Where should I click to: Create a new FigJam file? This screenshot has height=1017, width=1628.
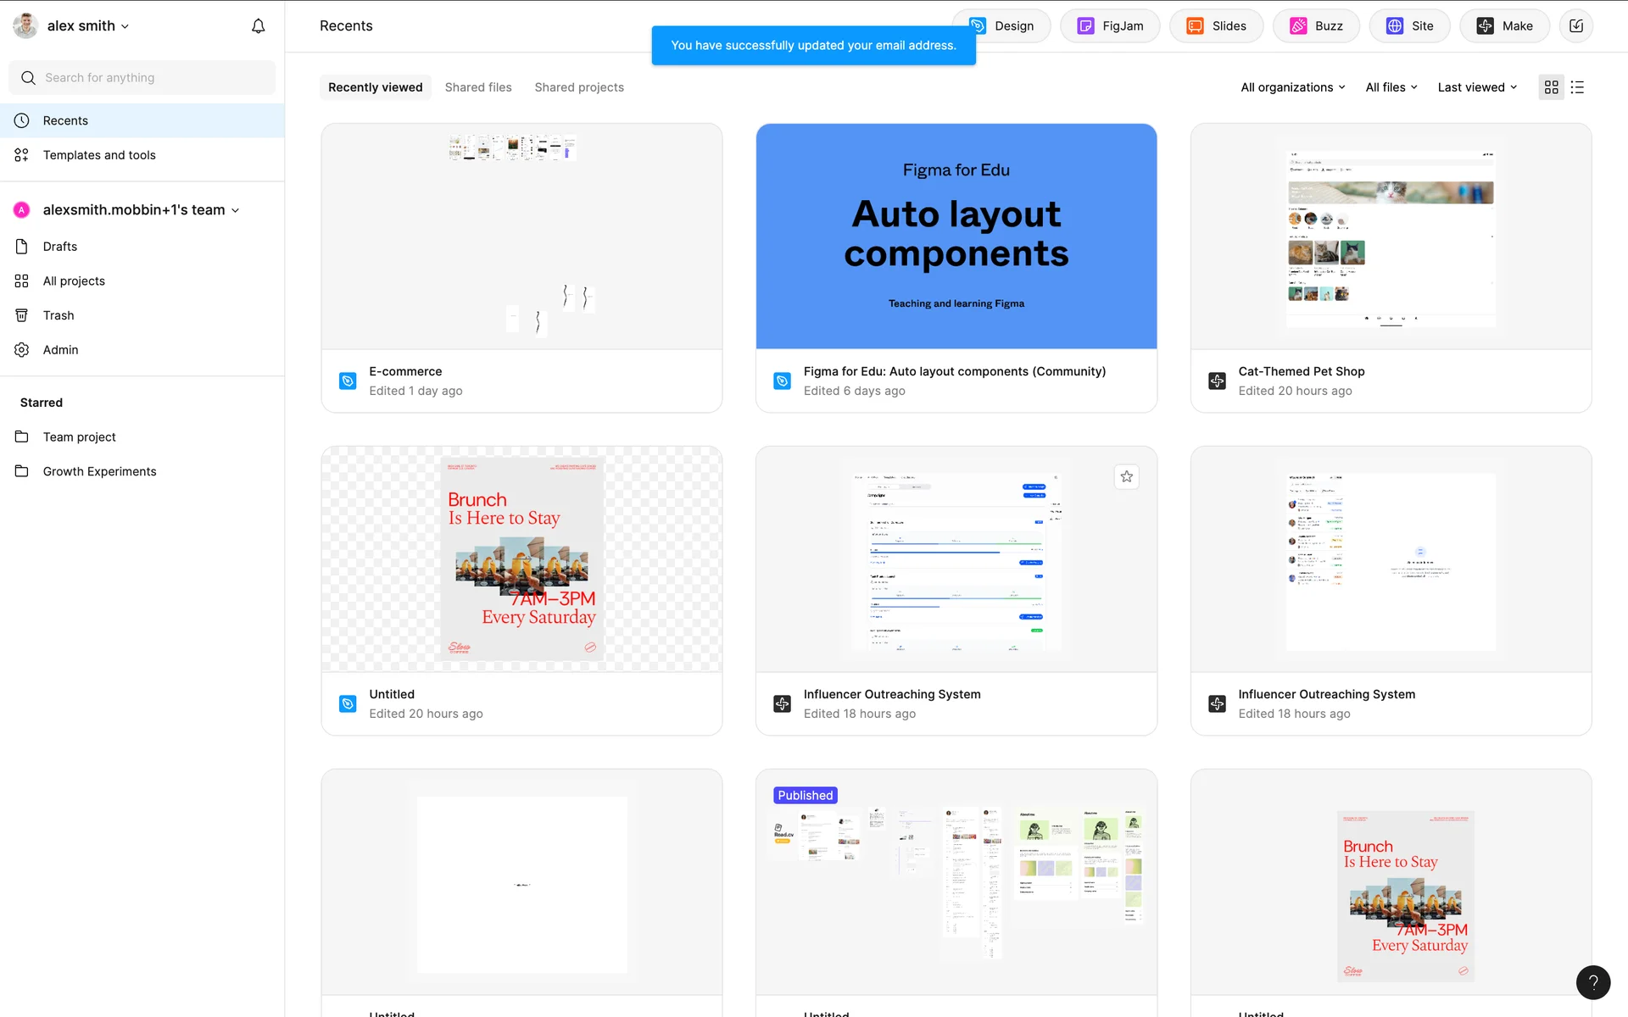tap(1110, 26)
